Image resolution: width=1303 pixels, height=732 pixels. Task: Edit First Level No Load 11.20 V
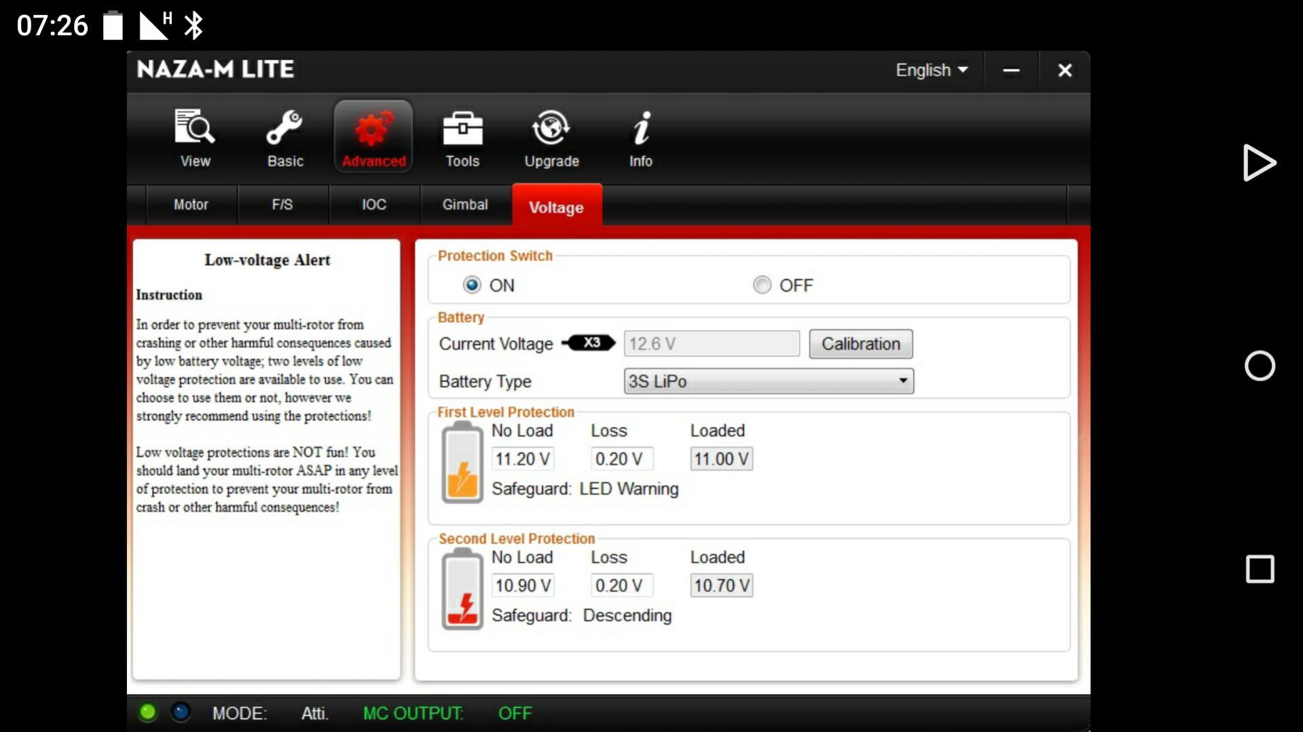click(522, 459)
